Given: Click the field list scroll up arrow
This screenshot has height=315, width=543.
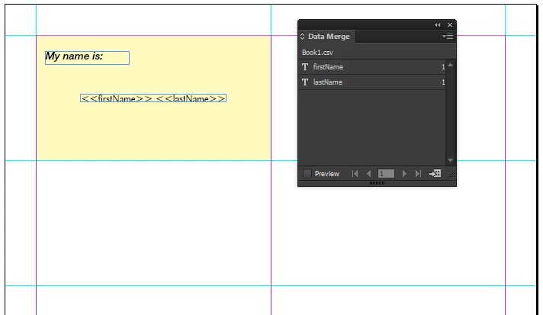Looking at the screenshot, I should click(450, 65).
